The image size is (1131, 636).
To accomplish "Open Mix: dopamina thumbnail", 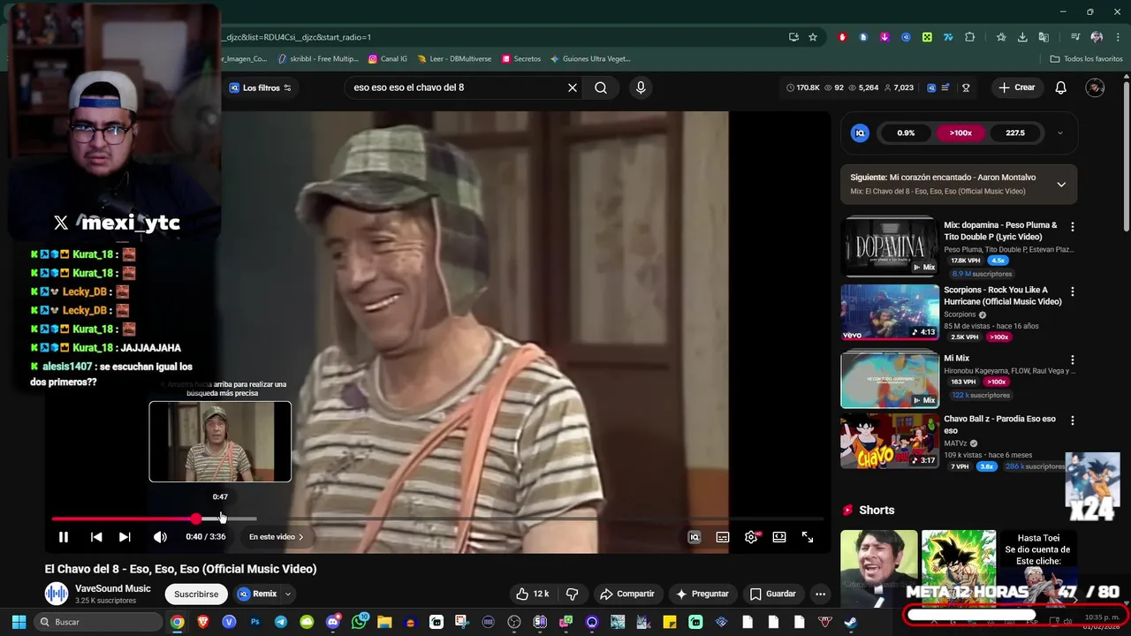I will point(889,246).
